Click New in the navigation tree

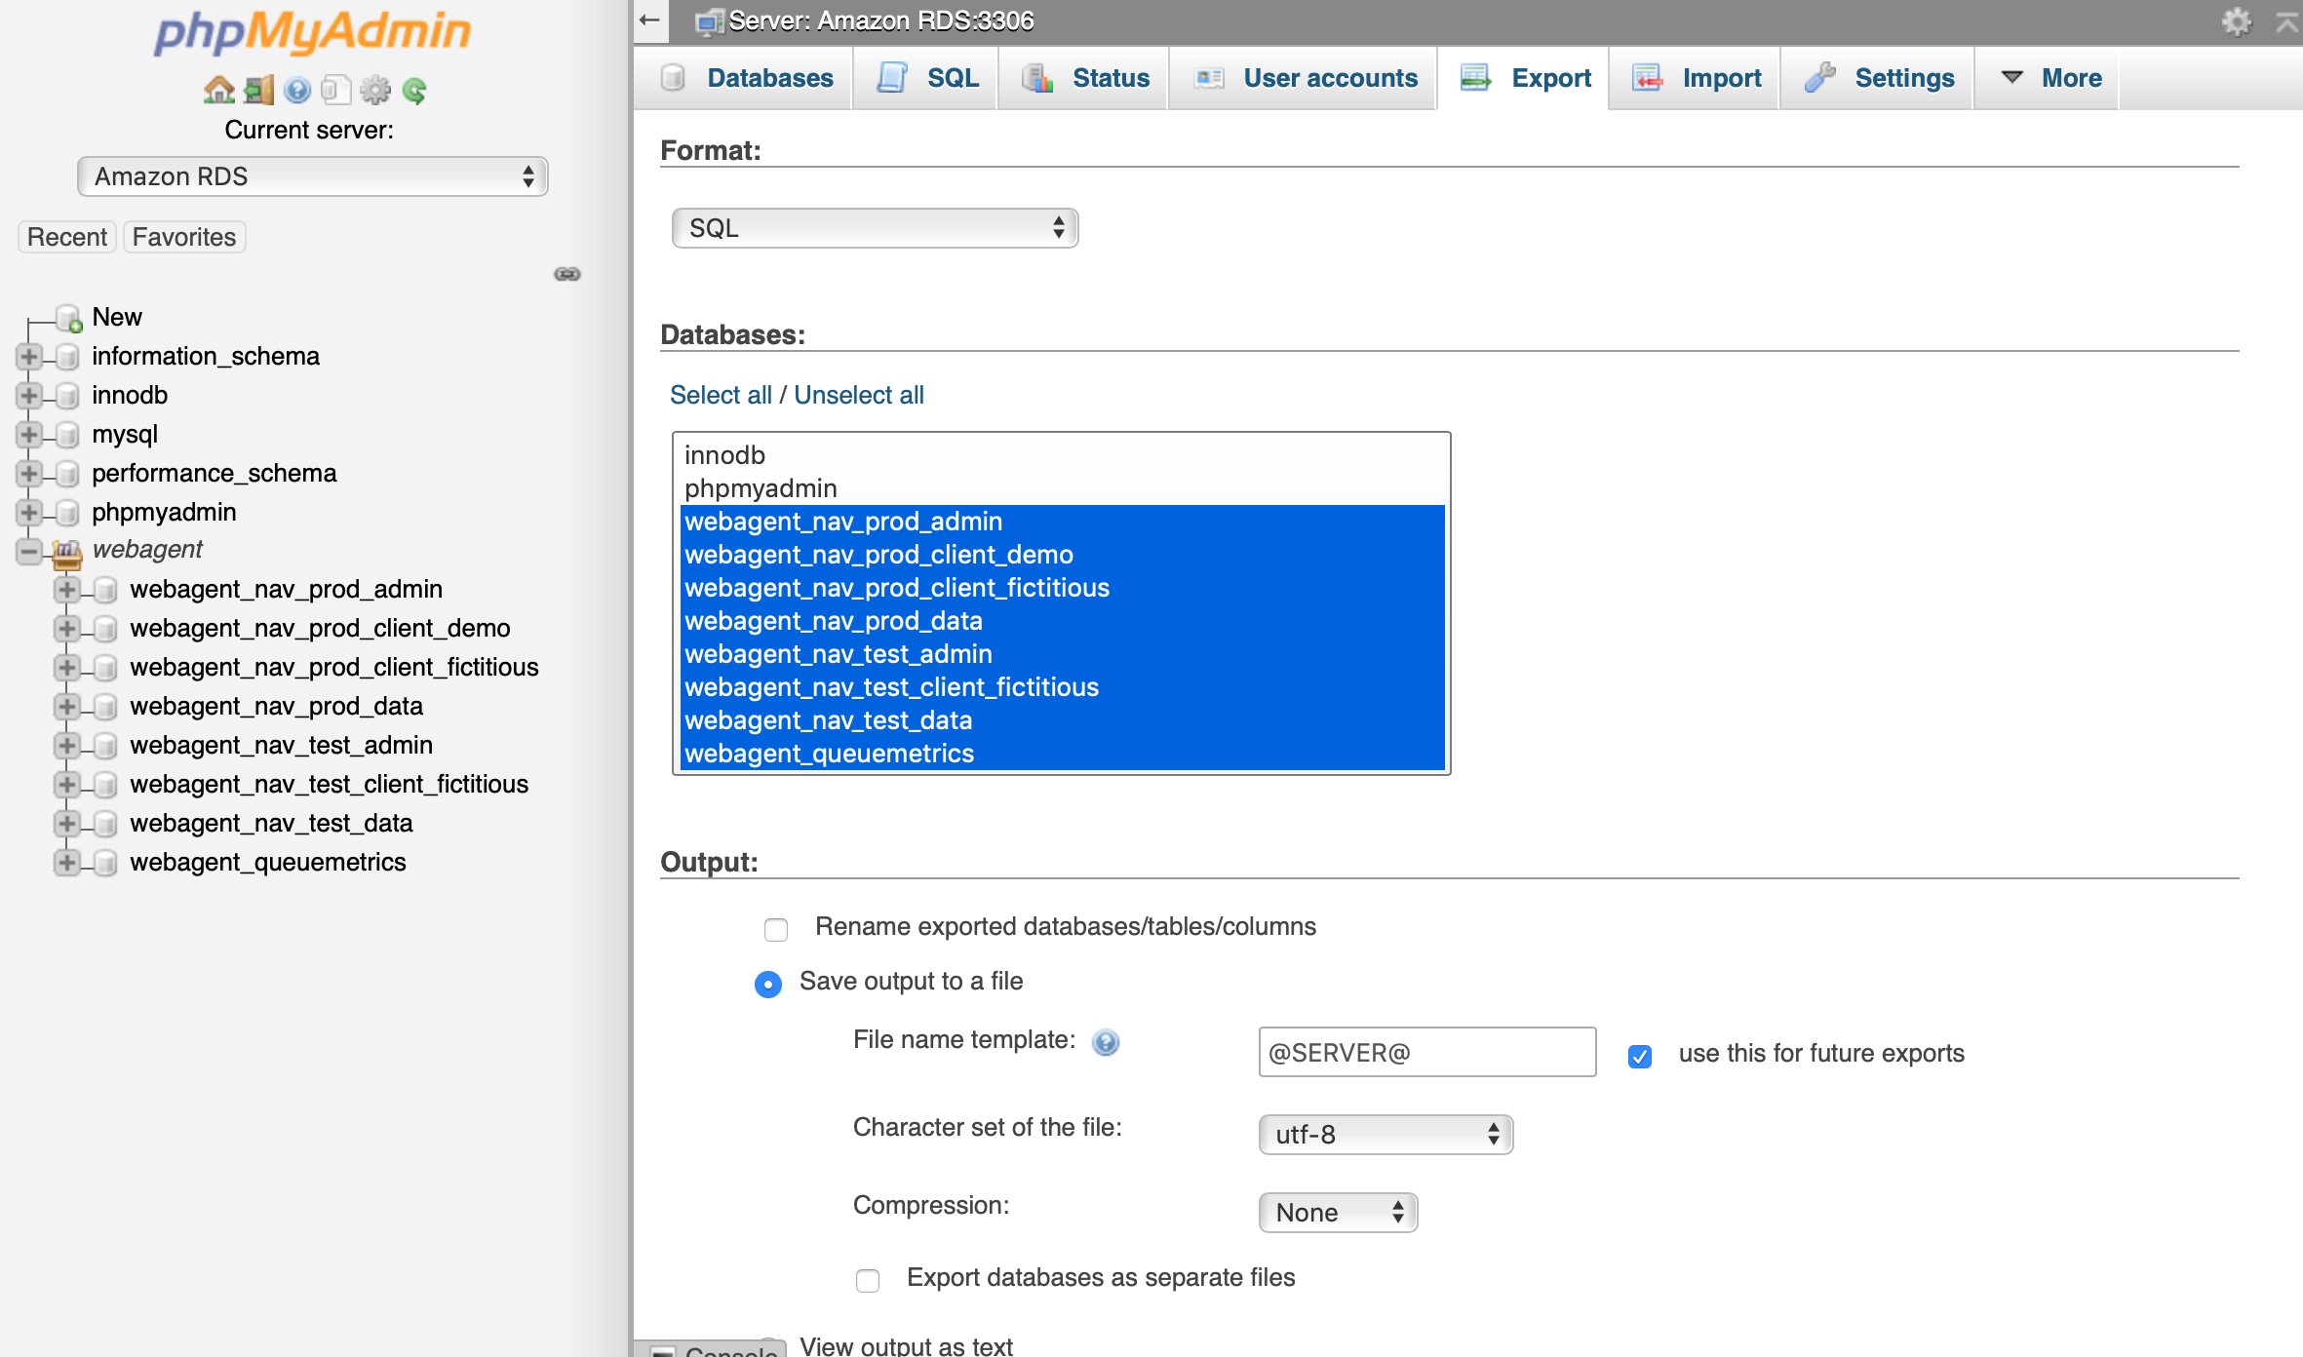[117, 318]
